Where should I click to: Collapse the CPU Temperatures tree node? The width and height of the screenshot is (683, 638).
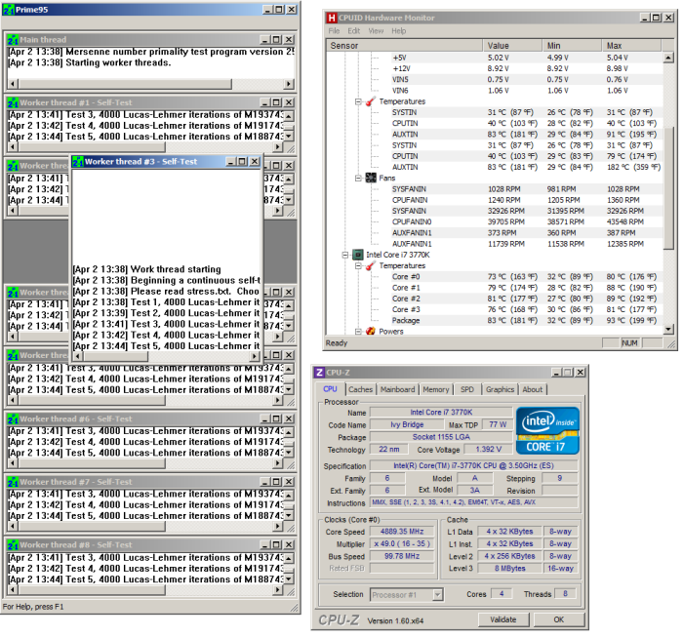pos(358,265)
